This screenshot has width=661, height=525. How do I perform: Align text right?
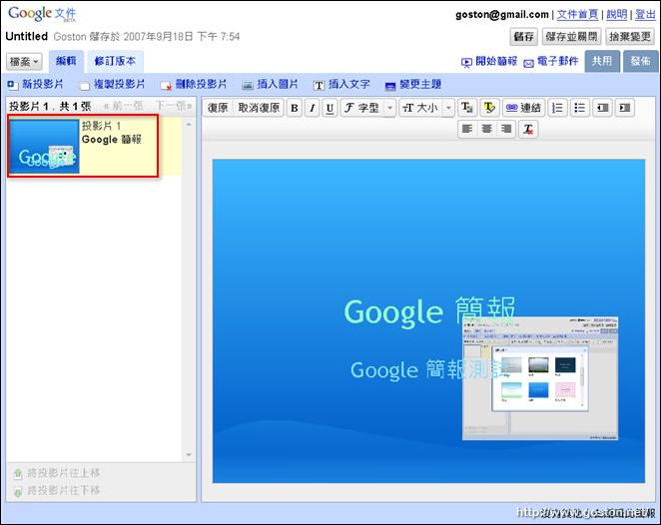pyautogui.click(x=506, y=129)
